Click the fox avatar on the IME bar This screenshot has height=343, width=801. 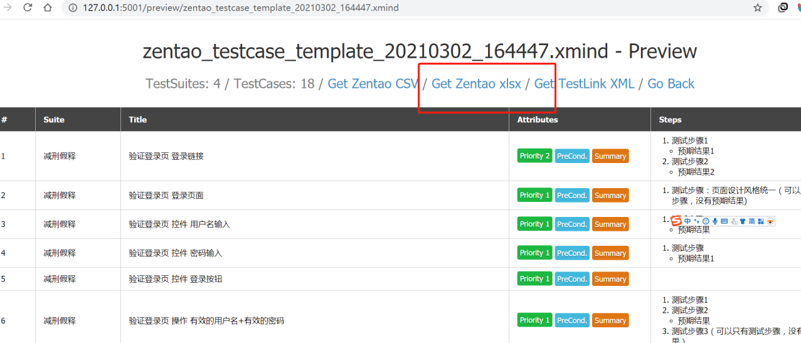pyautogui.click(x=771, y=221)
